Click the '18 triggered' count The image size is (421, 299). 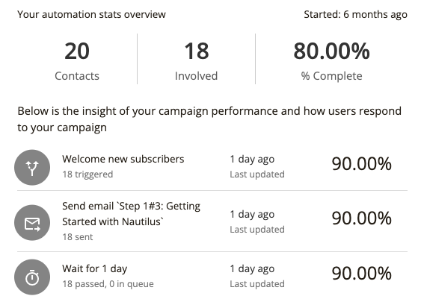(87, 174)
